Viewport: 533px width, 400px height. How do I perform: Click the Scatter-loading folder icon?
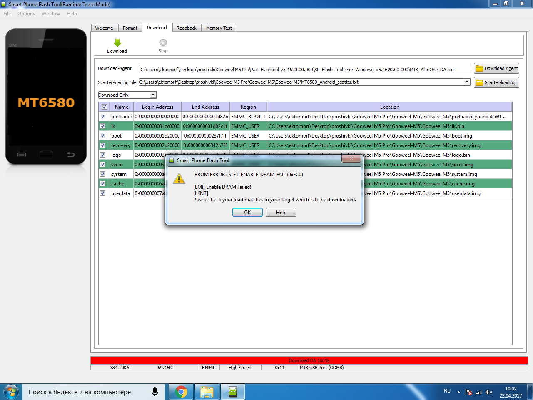[x=479, y=82]
